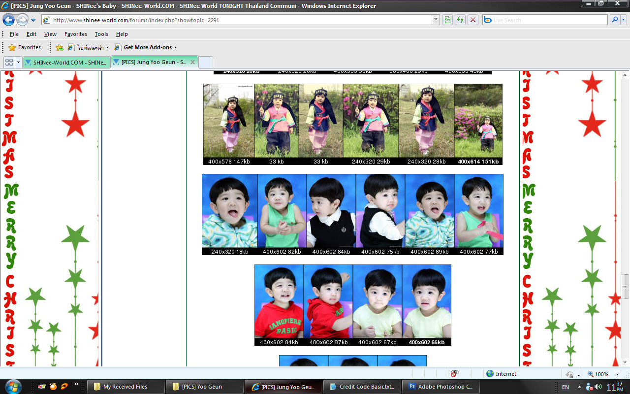Open the tab list dropdown arrow
This screenshot has height=394, width=630.
tap(19, 63)
